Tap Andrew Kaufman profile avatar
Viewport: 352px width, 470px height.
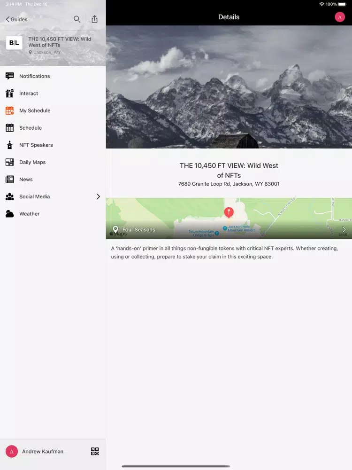coord(12,451)
